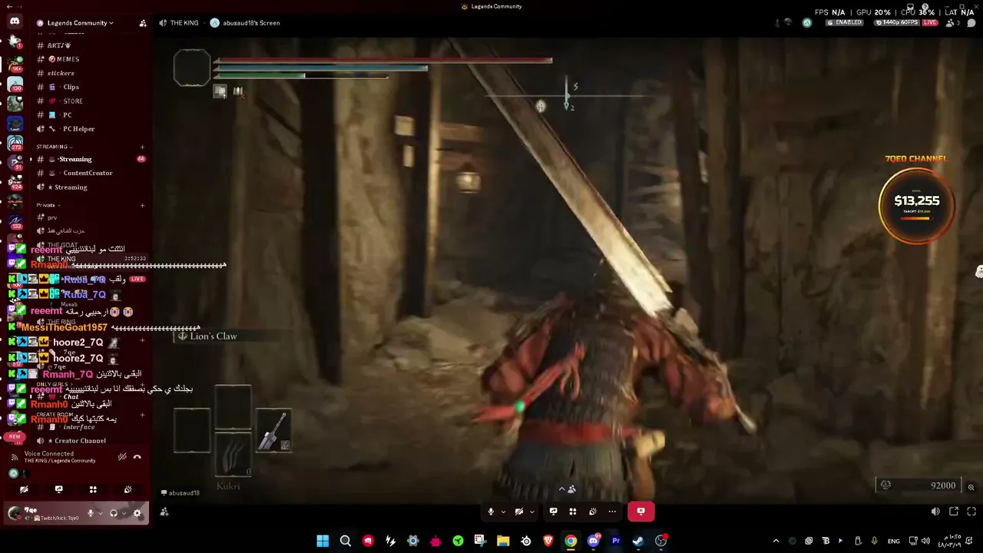
Task: Mute microphone in user panel
Action: (x=91, y=513)
